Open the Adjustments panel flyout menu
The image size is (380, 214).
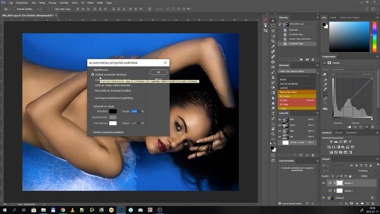378,133
